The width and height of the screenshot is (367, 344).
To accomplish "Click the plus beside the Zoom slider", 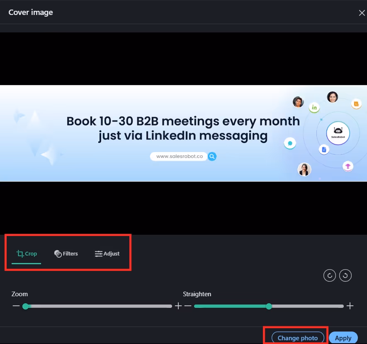I will [x=178, y=306].
